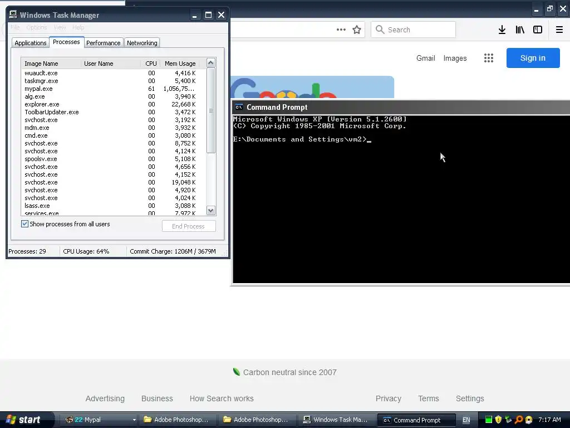Open the Task Manager Help menu

78,27
